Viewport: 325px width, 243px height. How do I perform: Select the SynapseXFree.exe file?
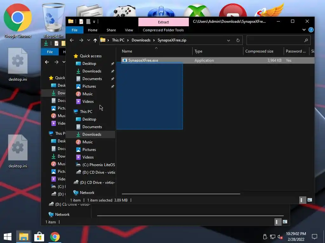click(x=143, y=60)
